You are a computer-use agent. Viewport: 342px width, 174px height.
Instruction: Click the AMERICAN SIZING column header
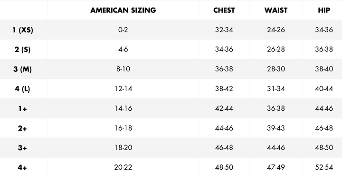click(x=123, y=10)
